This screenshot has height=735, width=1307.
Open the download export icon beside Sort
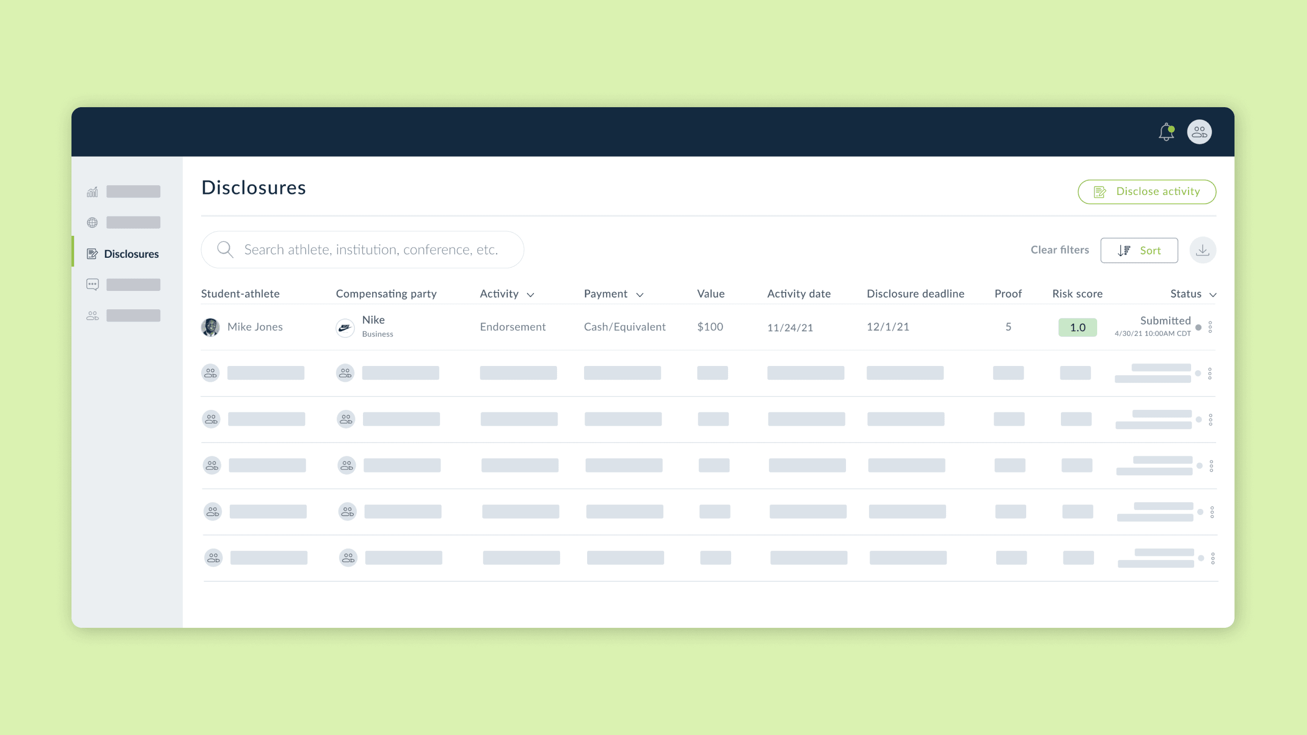(1203, 250)
